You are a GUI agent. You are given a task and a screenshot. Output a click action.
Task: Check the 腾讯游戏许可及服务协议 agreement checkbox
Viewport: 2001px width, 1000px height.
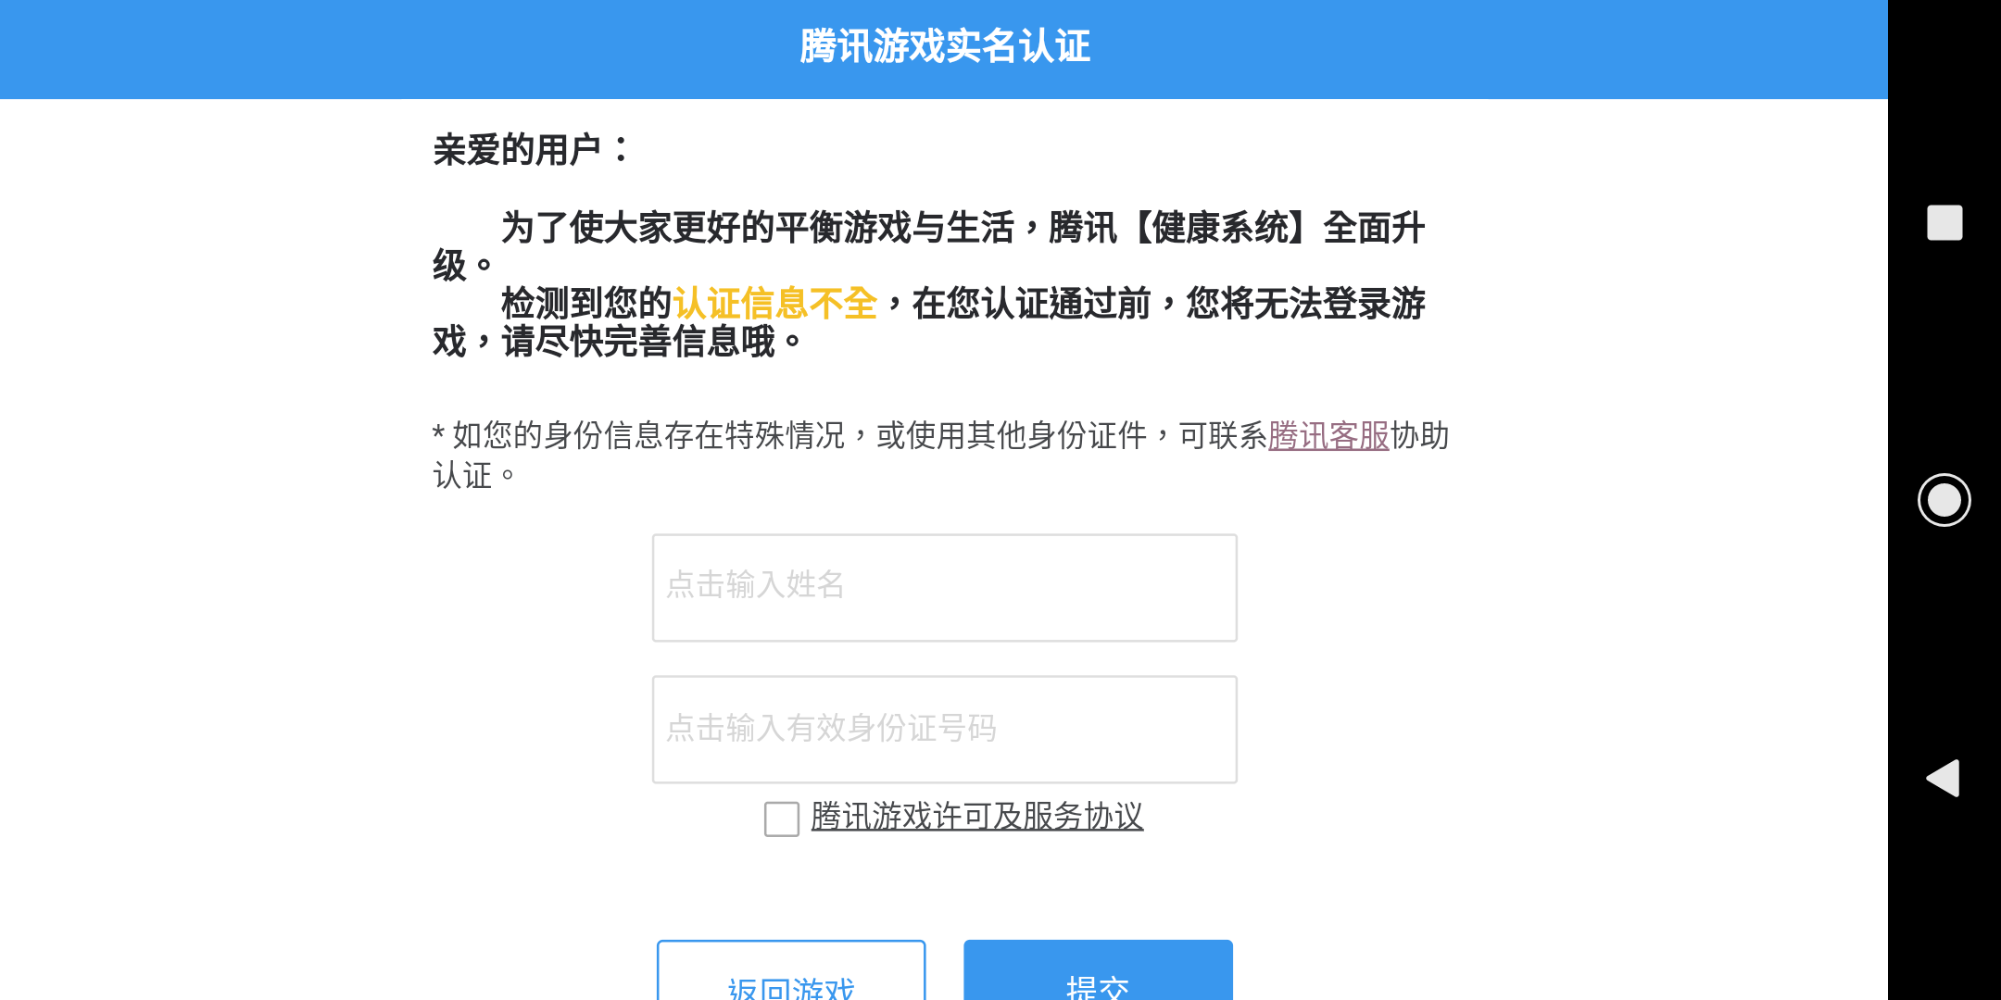click(x=782, y=819)
